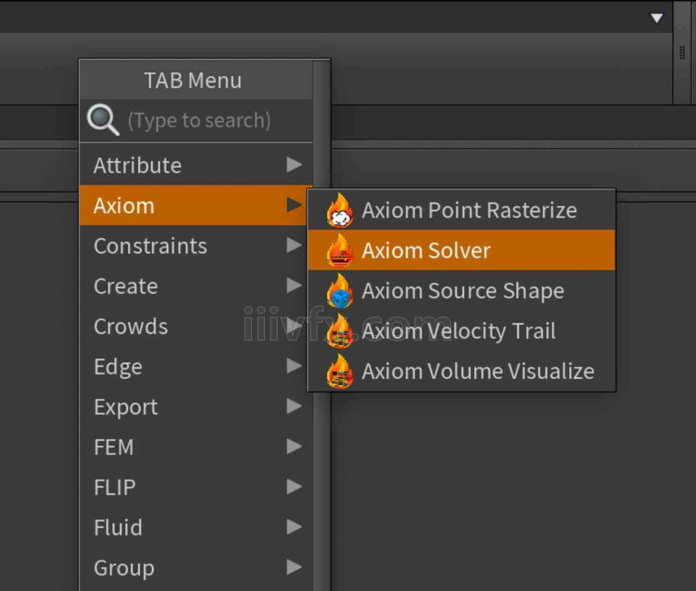The image size is (696, 591).
Task: Expand the Axiom submenu arrow
Action: [x=294, y=205]
